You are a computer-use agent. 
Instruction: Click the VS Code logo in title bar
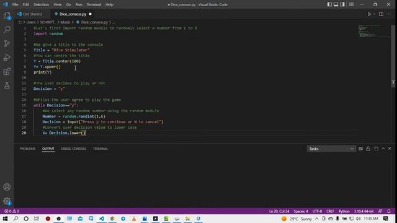click(6, 4)
